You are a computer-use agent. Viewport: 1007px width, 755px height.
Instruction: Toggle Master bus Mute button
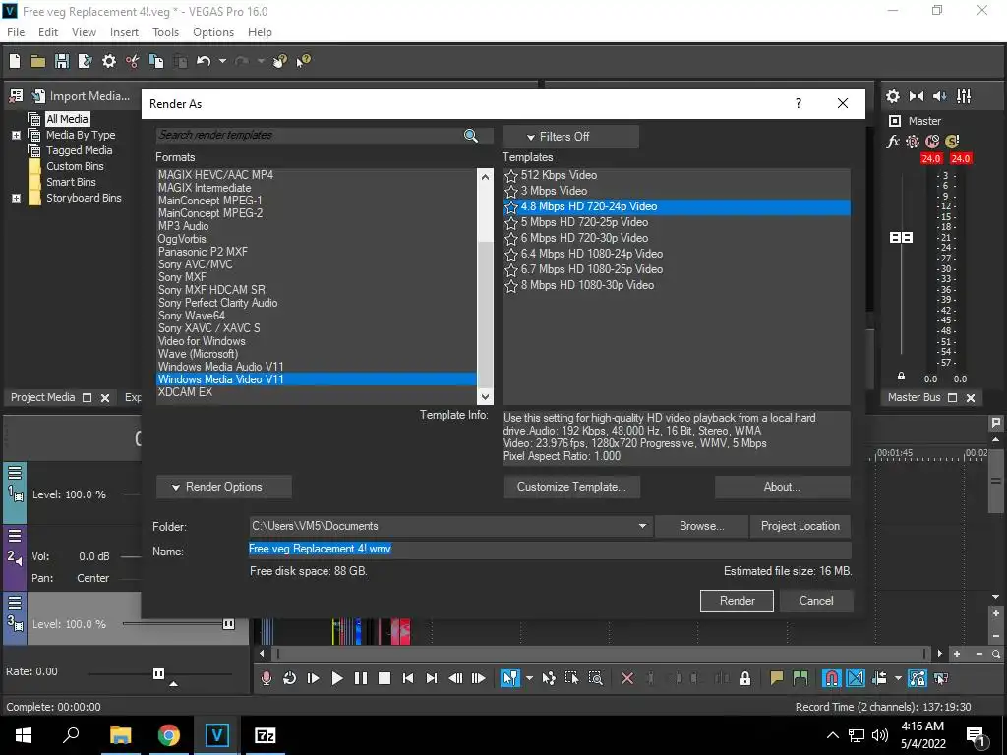(932, 142)
